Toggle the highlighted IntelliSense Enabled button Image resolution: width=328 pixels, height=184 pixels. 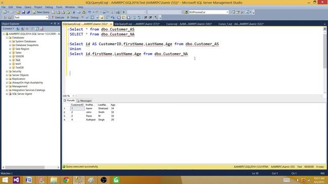[x=102, y=17]
